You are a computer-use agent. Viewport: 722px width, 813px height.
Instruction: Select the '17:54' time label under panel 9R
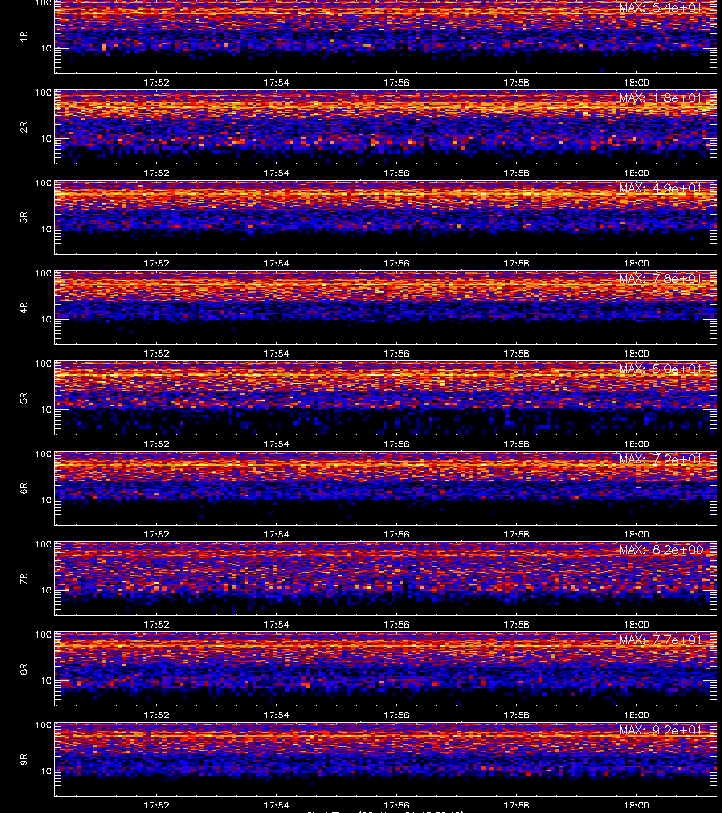(276, 805)
